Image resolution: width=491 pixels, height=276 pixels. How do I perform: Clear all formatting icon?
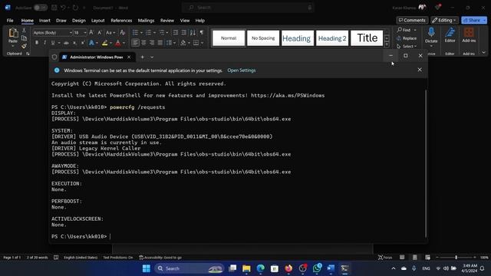pyautogui.click(x=123, y=32)
